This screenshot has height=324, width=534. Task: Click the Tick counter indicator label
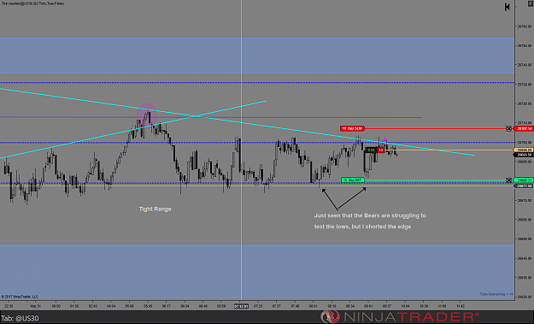[x=33, y=3]
